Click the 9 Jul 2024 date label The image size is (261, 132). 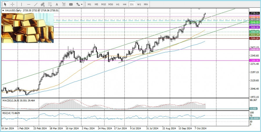point(135,129)
